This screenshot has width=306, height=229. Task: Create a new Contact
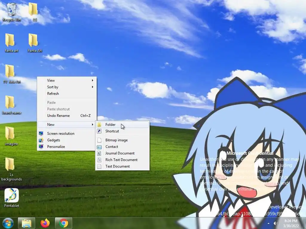point(122,147)
